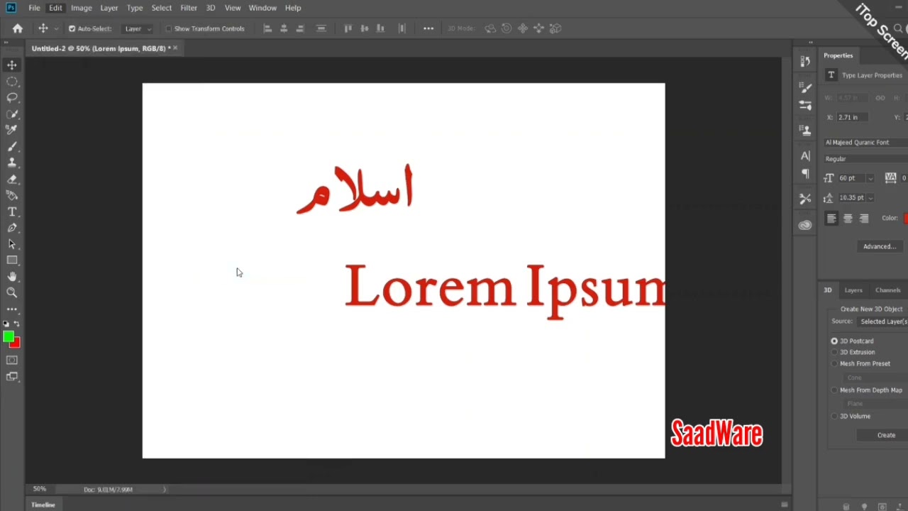Screen dimensions: 908x511
Task: Open the Timeline panel tab
Action: coord(43,505)
